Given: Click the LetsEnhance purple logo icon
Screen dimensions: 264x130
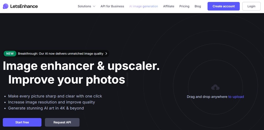Looking at the screenshot, I should pyautogui.click(x=6, y=6).
